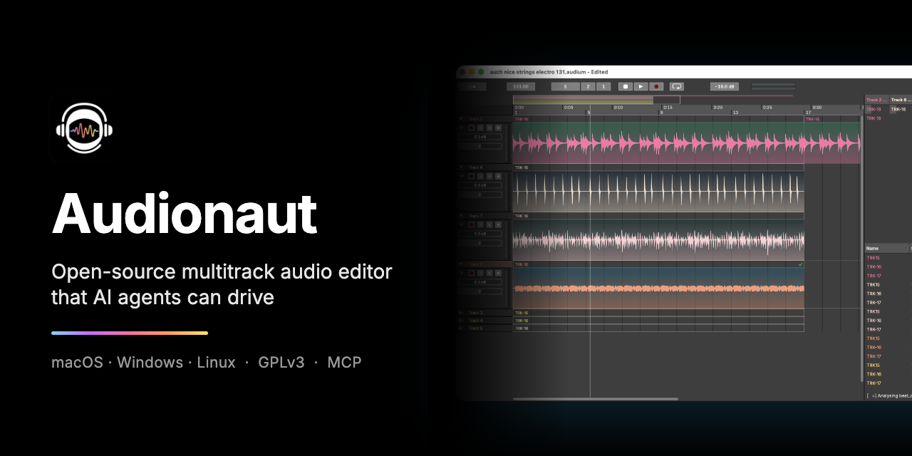Expand Track 5 with its triangle
The image size is (912, 456).
[461, 328]
